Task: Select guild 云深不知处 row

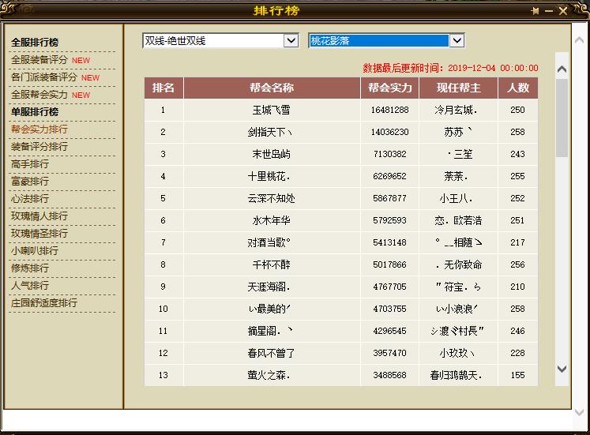Action: [x=341, y=198]
